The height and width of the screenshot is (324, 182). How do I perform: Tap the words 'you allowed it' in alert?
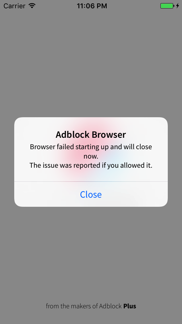click(x=131, y=165)
